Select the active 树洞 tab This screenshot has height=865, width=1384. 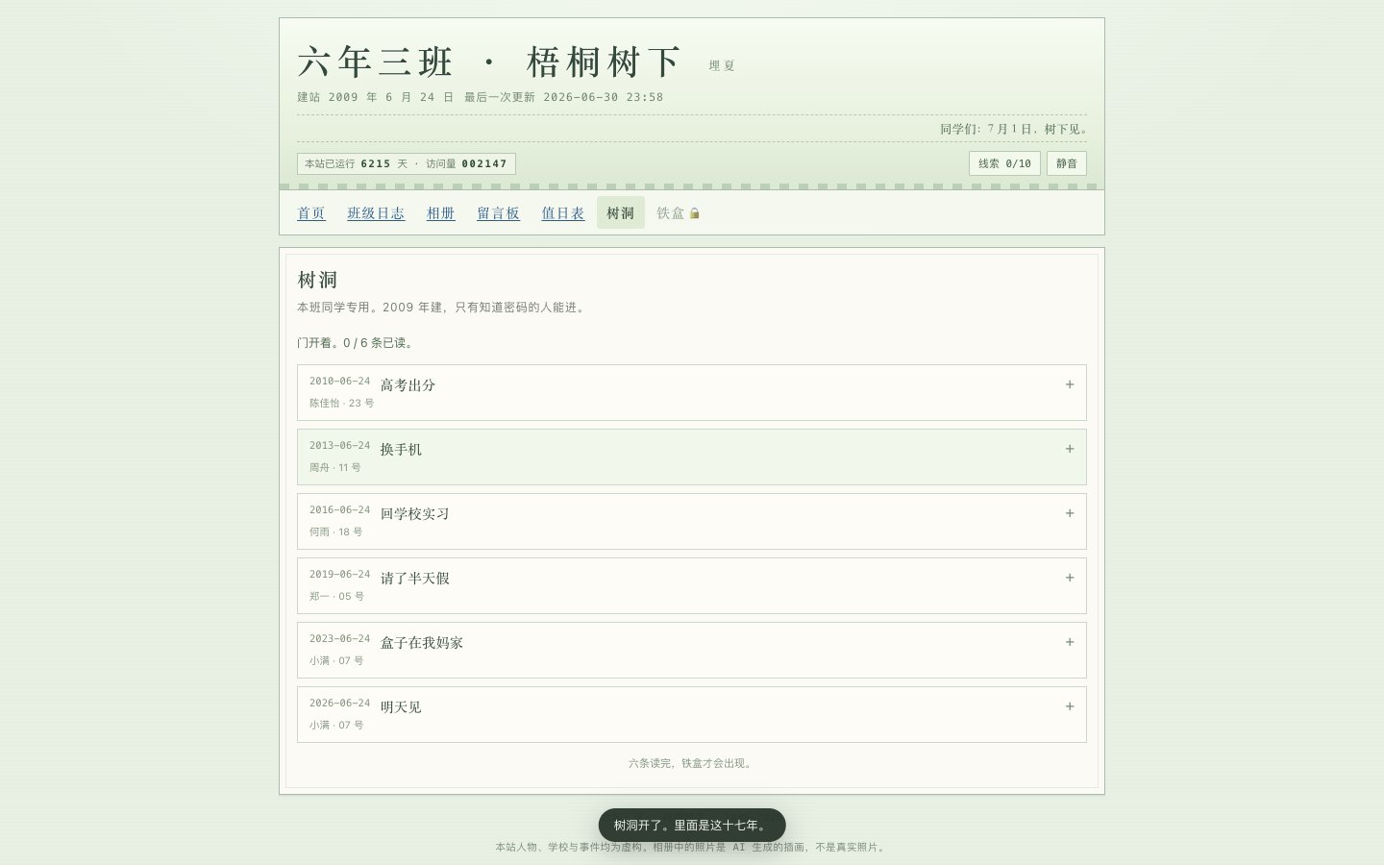tap(621, 213)
